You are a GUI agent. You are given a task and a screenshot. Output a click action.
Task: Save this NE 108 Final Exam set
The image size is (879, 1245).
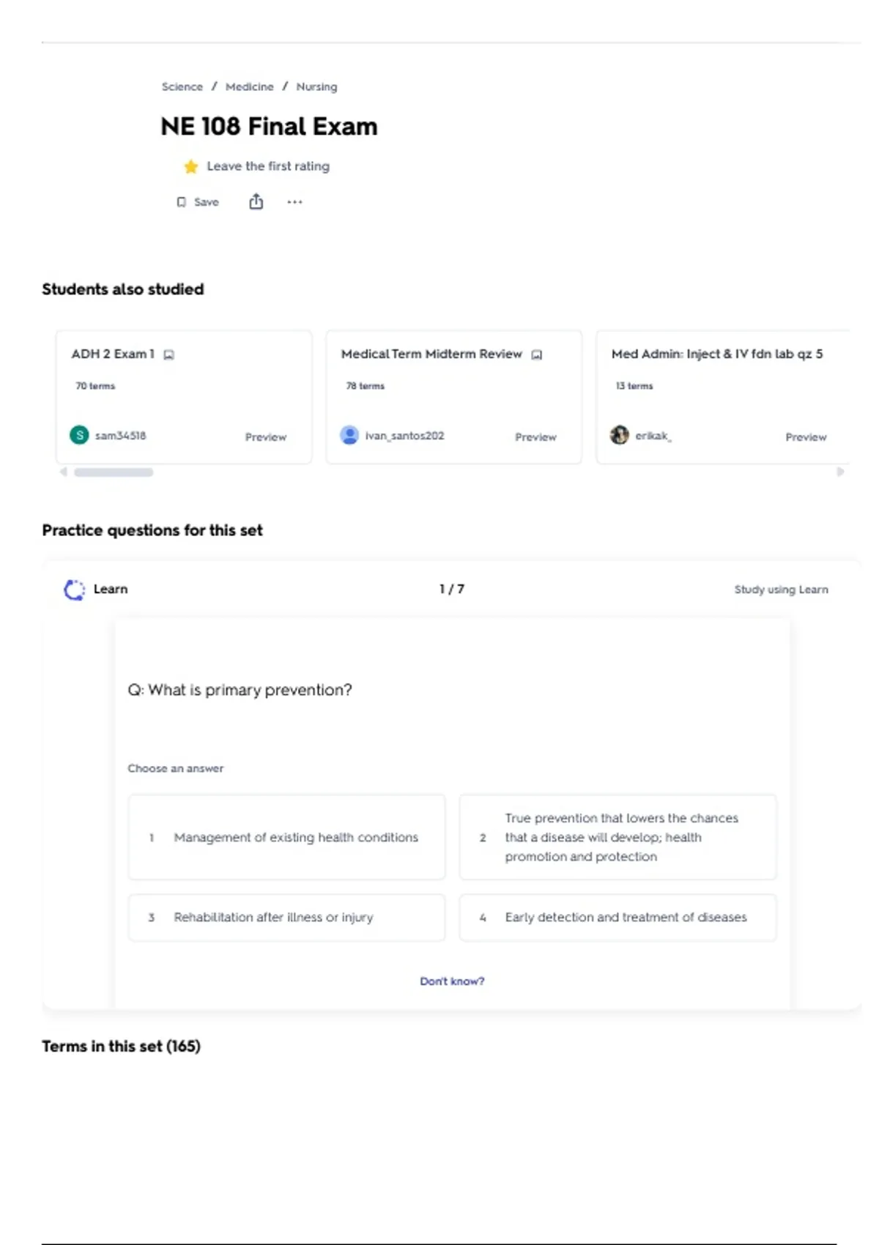click(198, 202)
